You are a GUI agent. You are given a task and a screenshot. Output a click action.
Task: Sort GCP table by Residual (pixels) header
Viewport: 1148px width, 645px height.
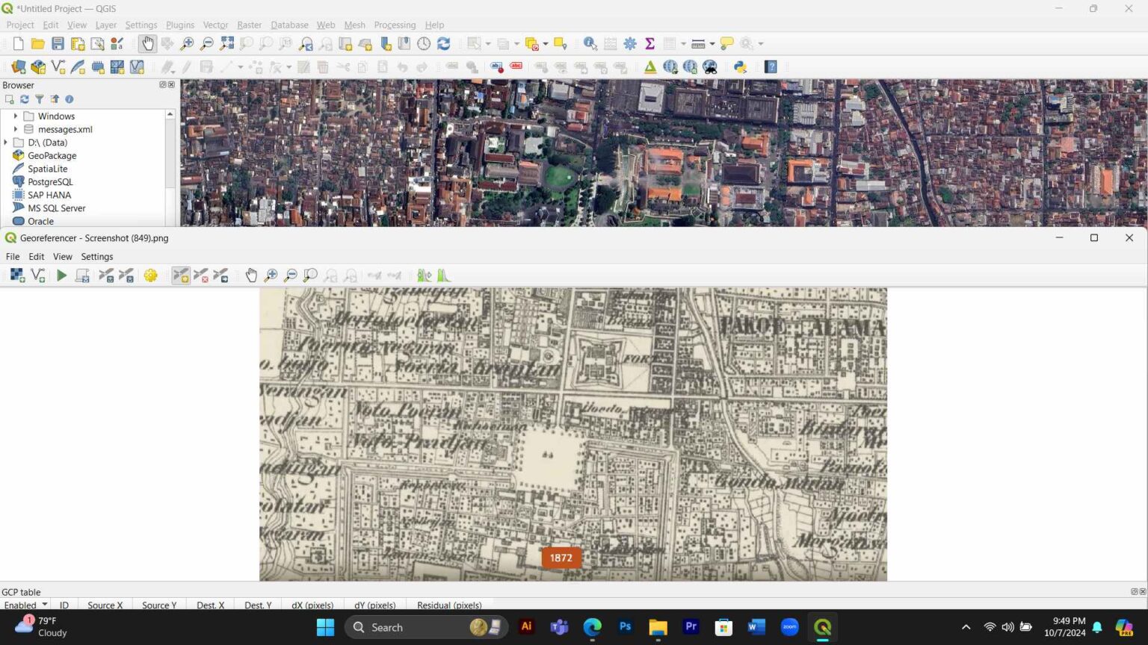tap(449, 605)
